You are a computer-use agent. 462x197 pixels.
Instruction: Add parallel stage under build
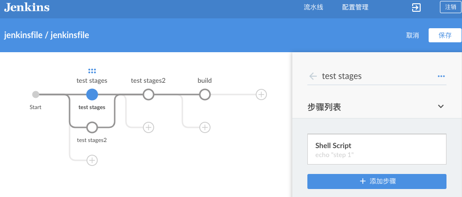point(205,127)
